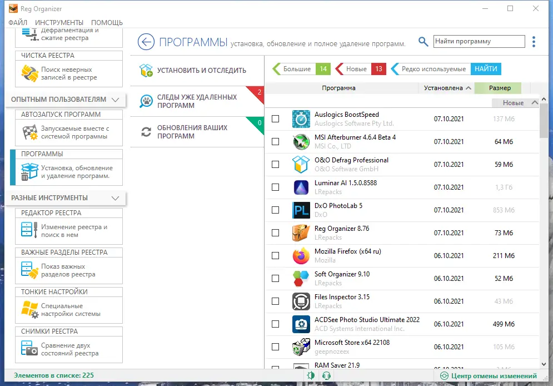Click the Auslogics BoostSpeed program icon
Viewport: 553px width, 386px height.
point(301,119)
